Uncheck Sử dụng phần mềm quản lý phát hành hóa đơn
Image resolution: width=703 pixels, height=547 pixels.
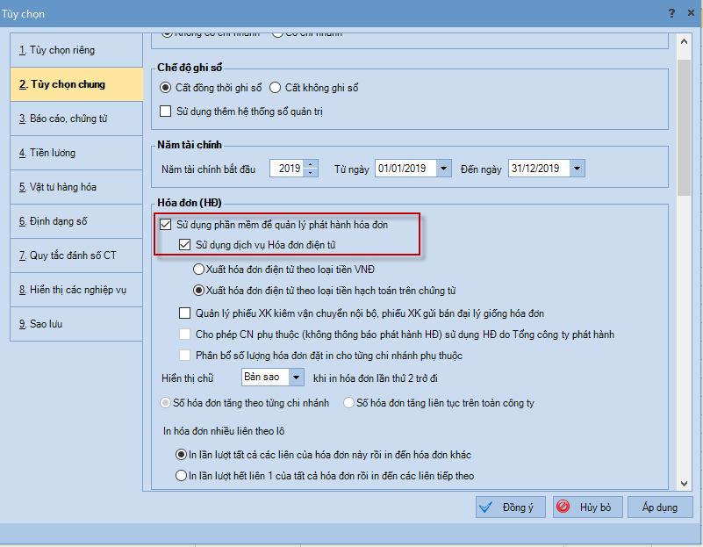166,225
